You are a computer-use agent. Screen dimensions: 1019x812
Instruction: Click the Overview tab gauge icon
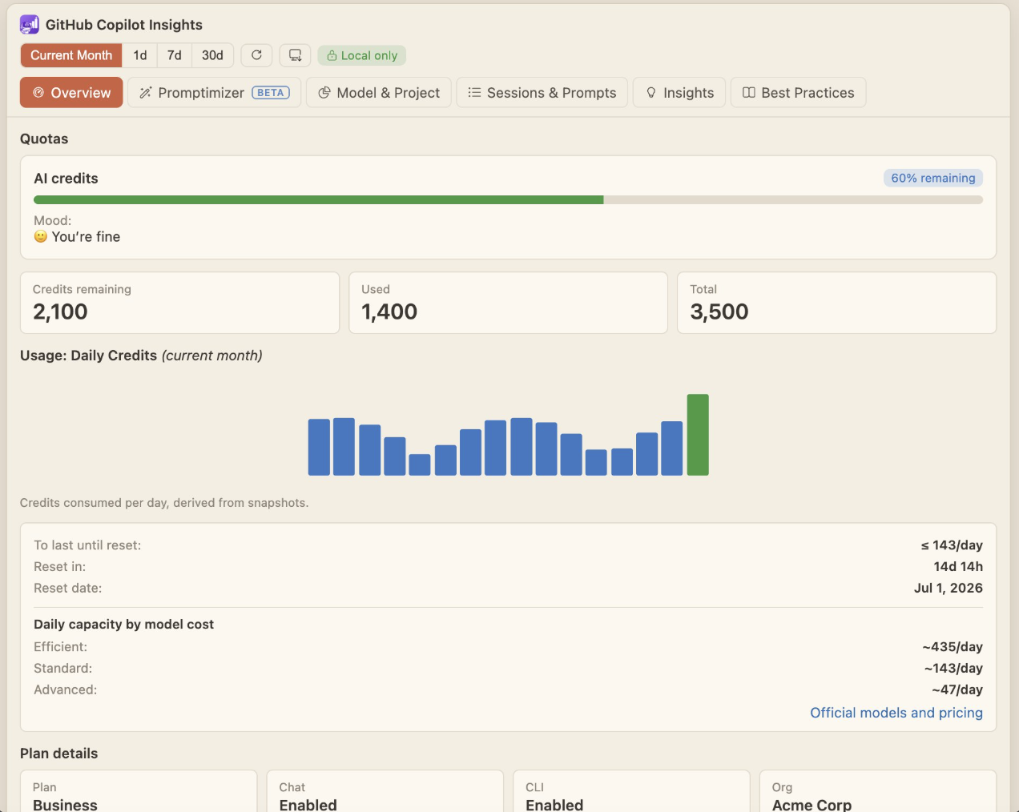[x=38, y=93]
